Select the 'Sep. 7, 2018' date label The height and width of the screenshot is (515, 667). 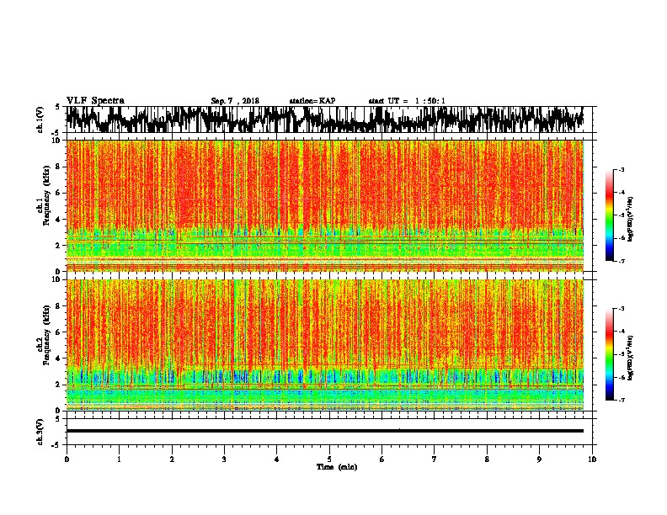point(235,101)
